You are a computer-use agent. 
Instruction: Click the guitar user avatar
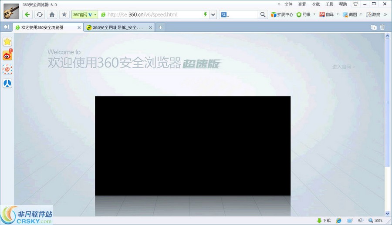coord(11,11)
